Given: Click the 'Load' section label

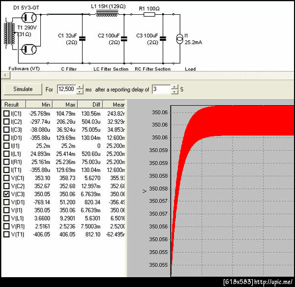Looking at the screenshot, I should (190, 69).
